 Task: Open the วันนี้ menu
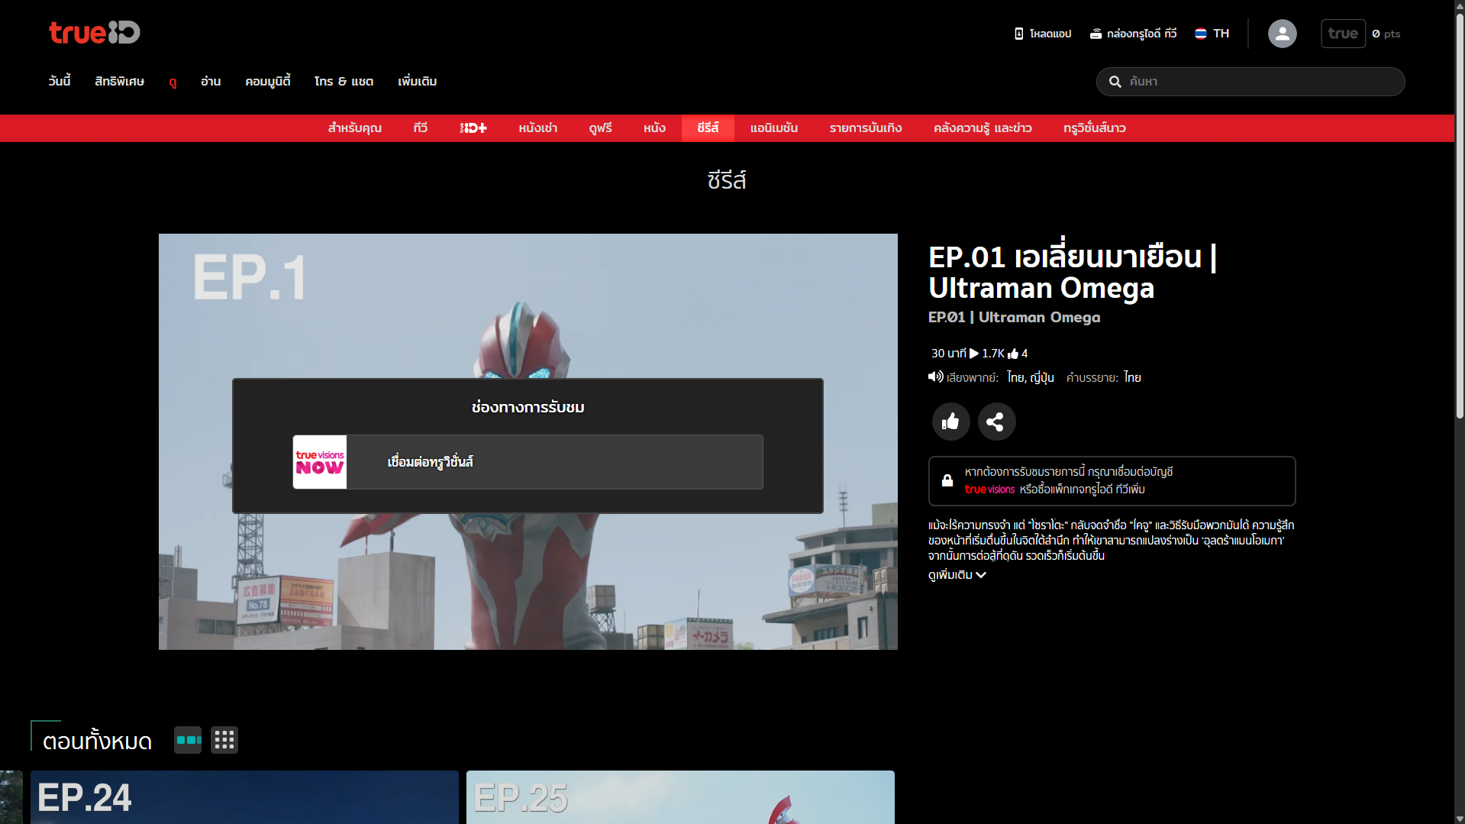60,81
